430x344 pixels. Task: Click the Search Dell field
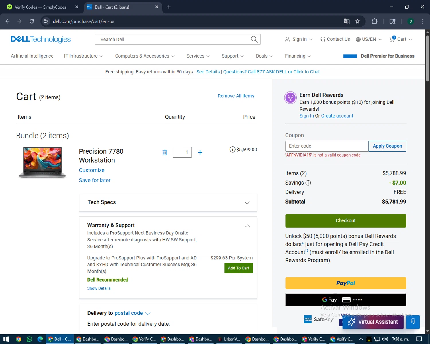(x=173, y=39)
